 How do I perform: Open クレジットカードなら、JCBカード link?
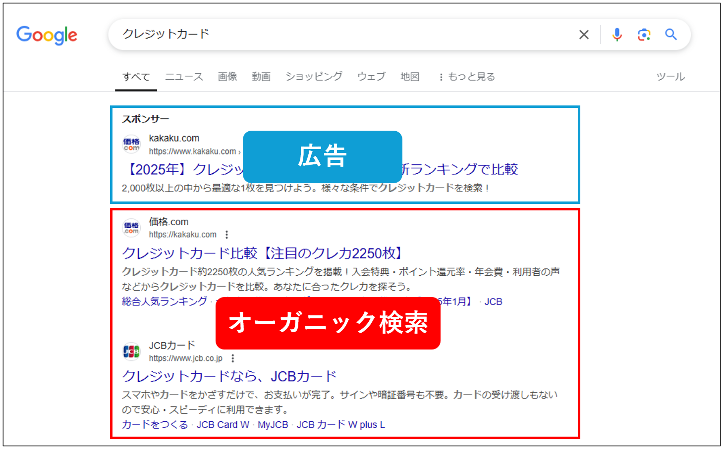[x=229, y=376]
